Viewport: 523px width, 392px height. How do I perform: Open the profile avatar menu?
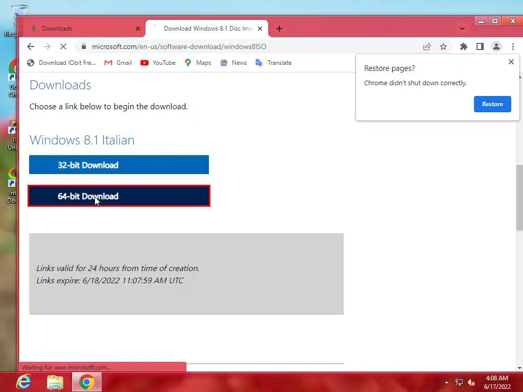[x=496, y=46]
